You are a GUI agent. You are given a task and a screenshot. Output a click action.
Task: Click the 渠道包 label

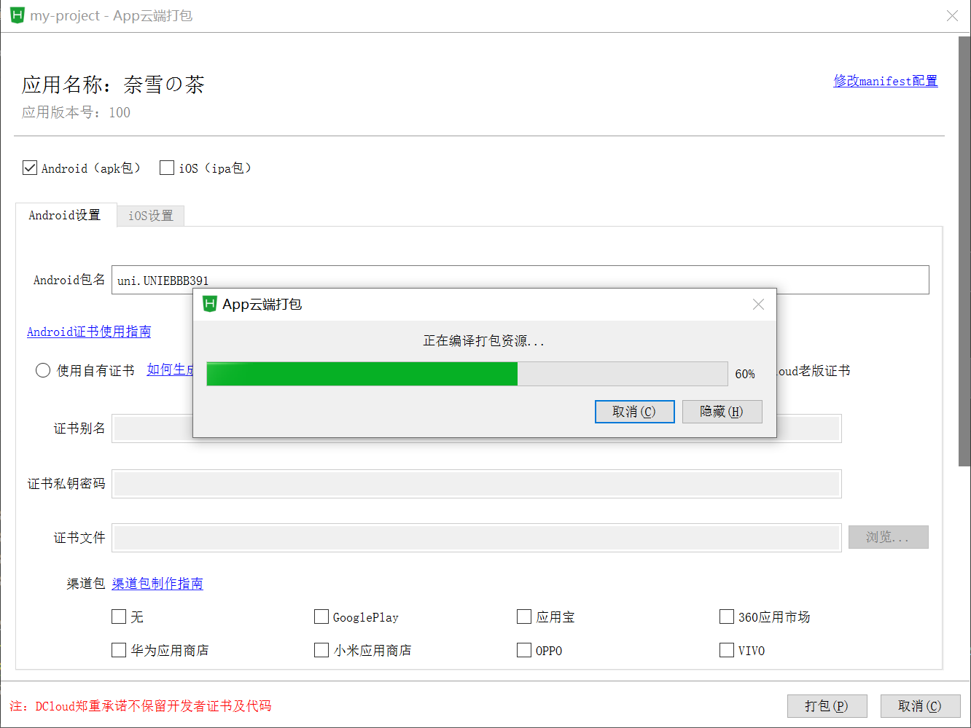click(86, 584)
